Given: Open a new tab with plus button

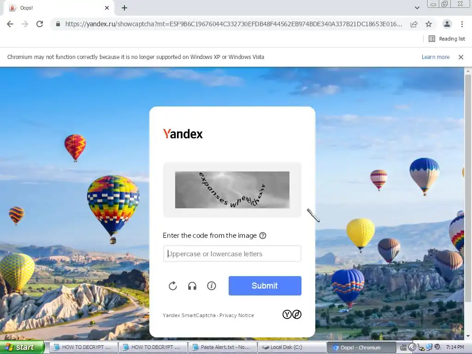Looking at the screenshot, I should pyautogui.click(x=124, y=8).
